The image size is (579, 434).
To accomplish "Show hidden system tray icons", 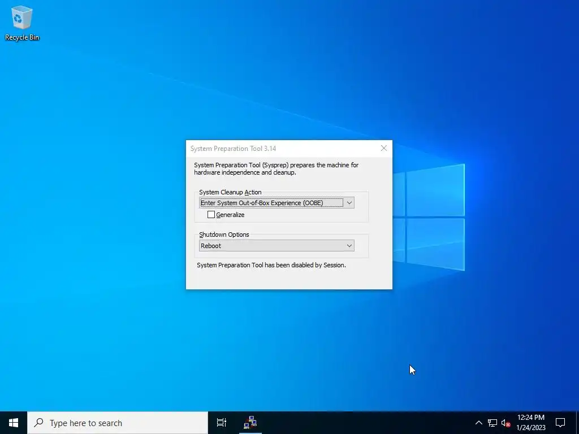I will (478, 423).
